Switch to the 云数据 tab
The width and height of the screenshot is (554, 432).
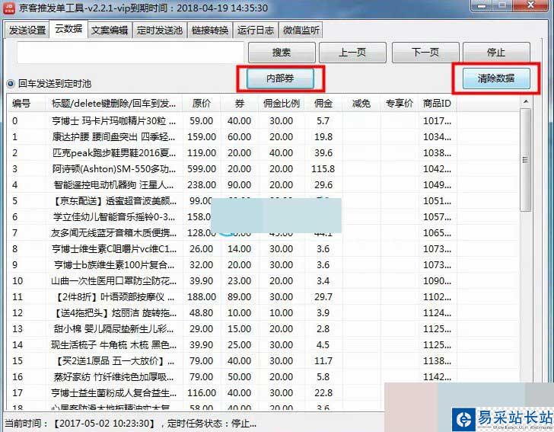point(68,29)
